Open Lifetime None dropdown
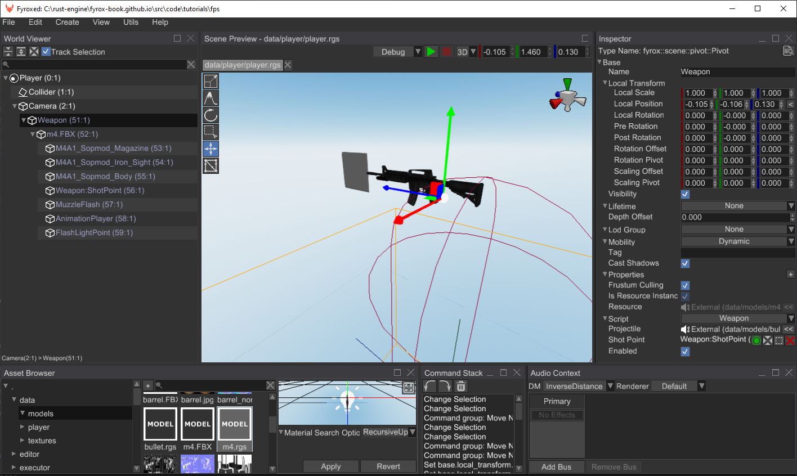 click(x=738, y=206)
